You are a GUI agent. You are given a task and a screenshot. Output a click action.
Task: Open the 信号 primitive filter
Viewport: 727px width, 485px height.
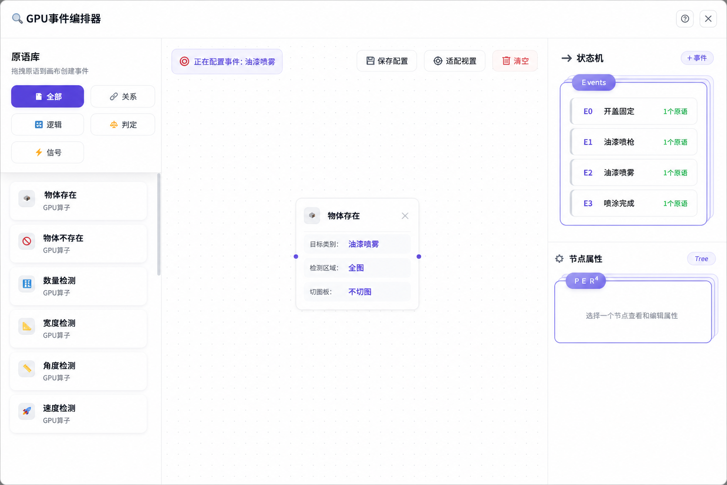[x=48, y=153]
